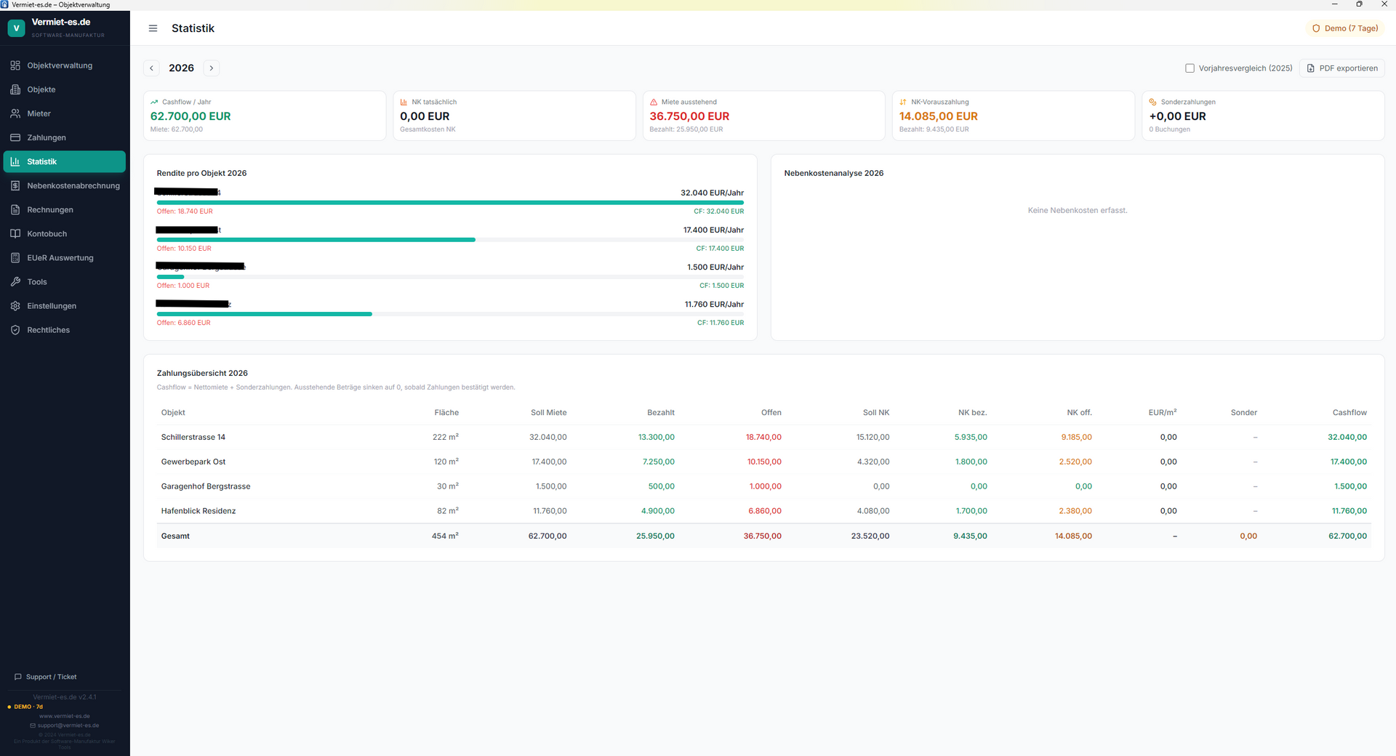
Task: Click the Objektverwaltung dashboard icon
Action: tap(15, 65)
